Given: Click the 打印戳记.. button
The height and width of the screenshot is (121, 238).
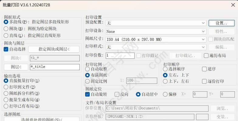Looking at the screenshot, I should tap(185, 56).
